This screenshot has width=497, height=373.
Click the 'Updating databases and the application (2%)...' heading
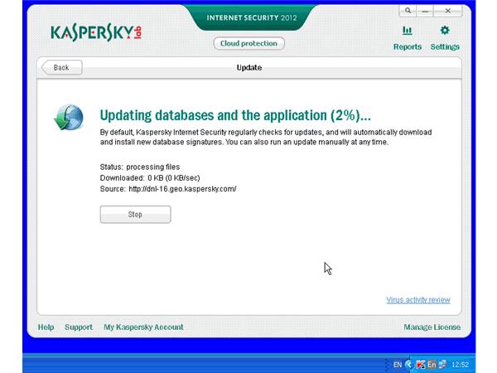tap(235, 115)
